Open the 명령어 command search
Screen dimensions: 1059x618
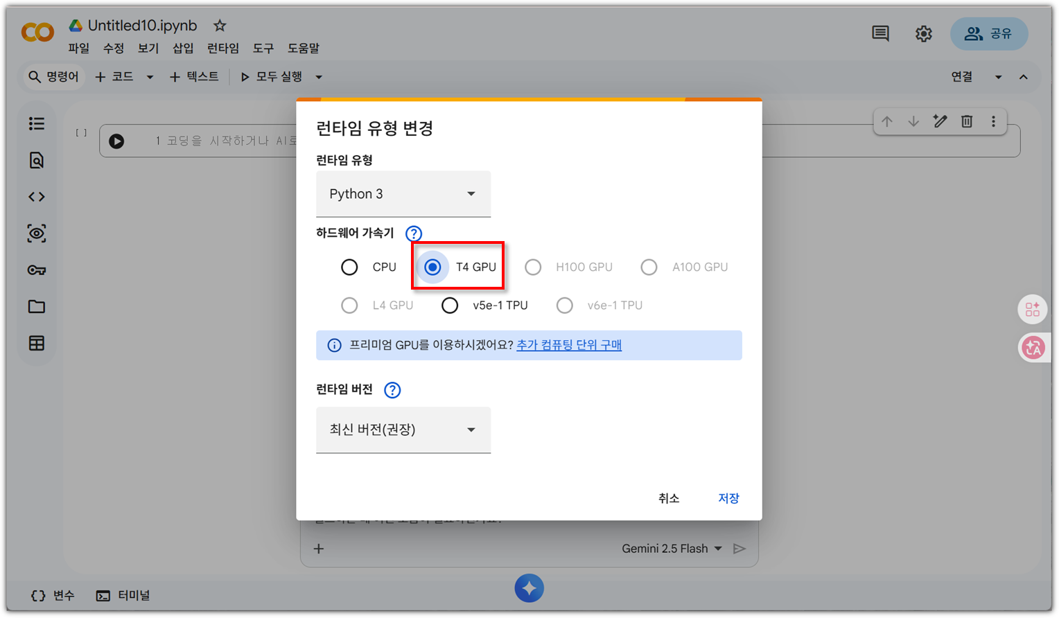pyautogui.click(x=53, y=77)
